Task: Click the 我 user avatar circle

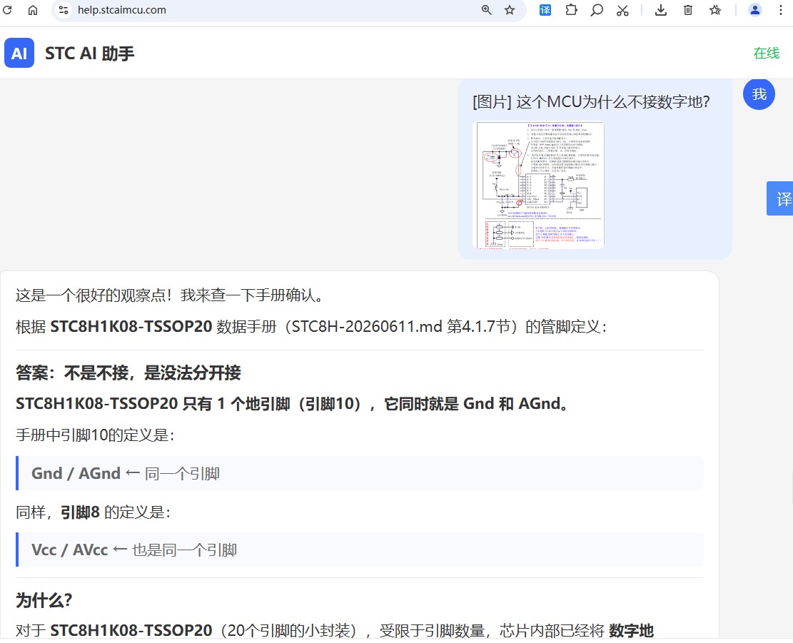Action: click(759, 94)
